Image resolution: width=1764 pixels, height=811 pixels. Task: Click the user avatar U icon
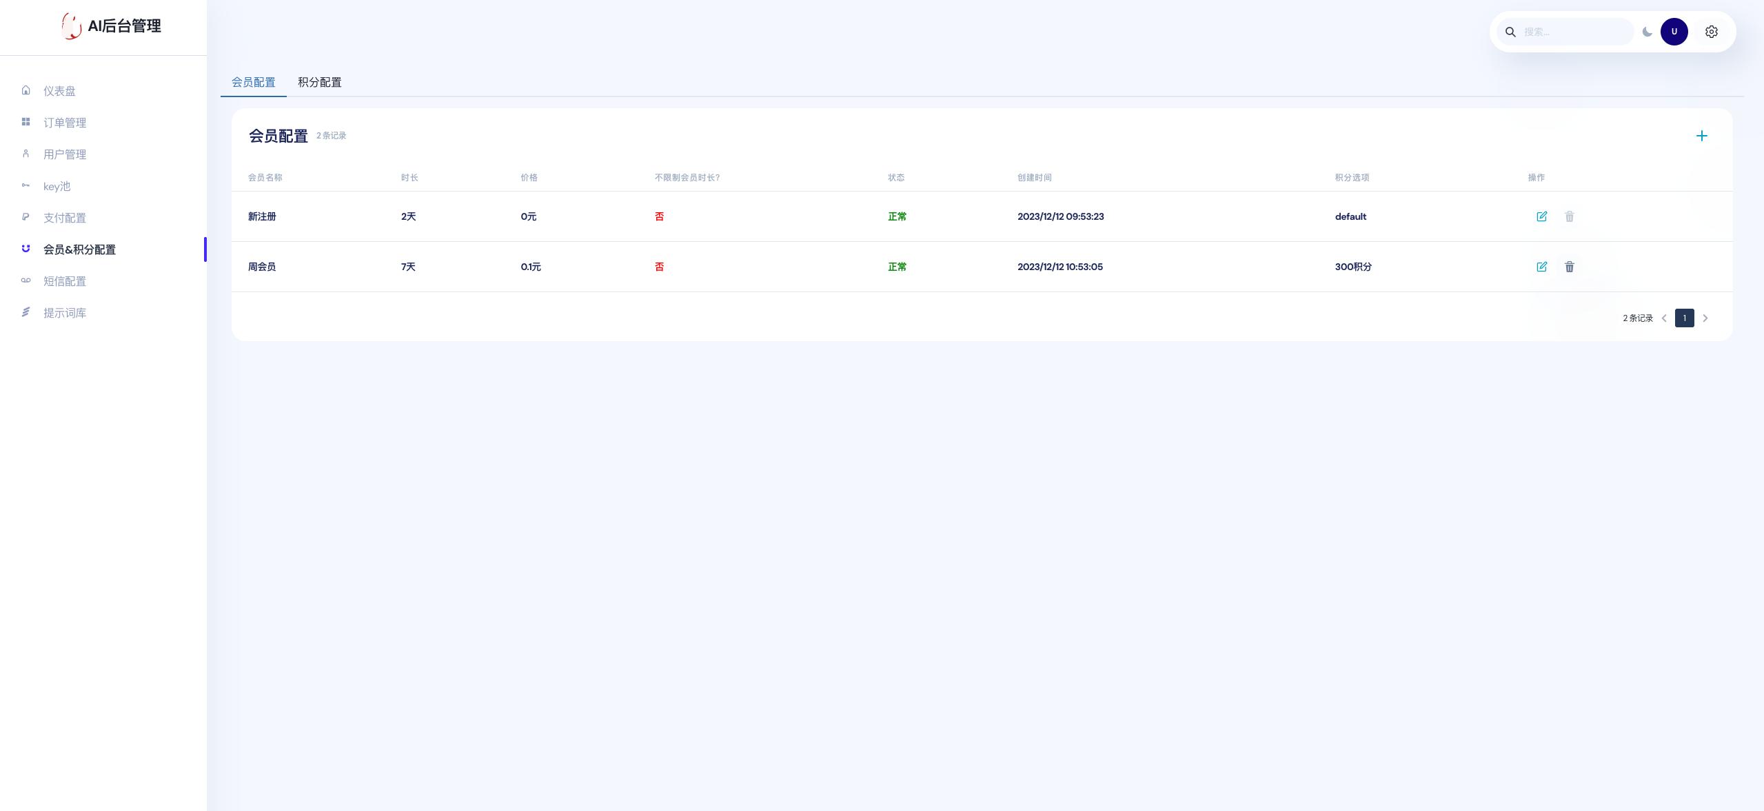pos(1674,32)
